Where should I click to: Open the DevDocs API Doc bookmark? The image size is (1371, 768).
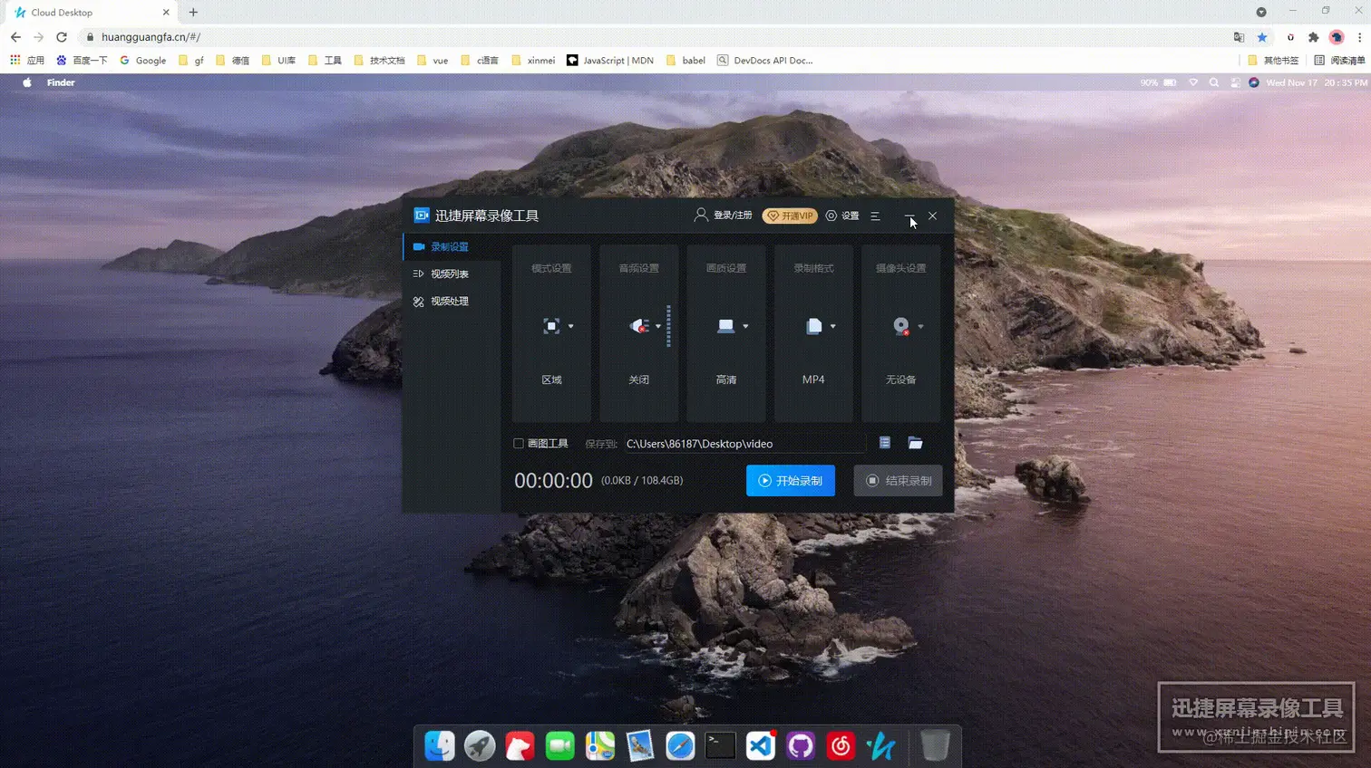(765, 61)
